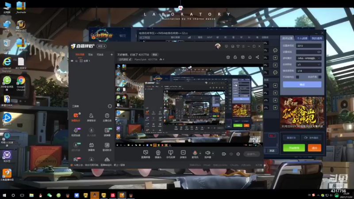Open the 我的道具 tab in the game platform
This screenshot has height=199, width=354.
(x=316, y=38)
